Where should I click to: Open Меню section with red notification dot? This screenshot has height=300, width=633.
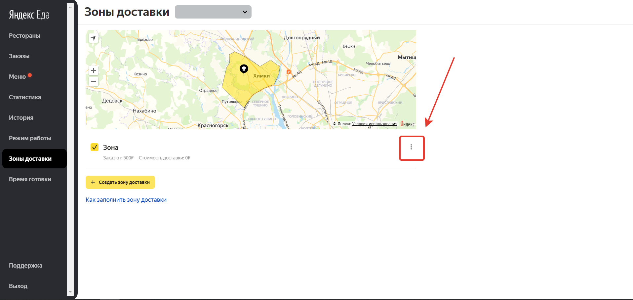[x=17, y=77]
